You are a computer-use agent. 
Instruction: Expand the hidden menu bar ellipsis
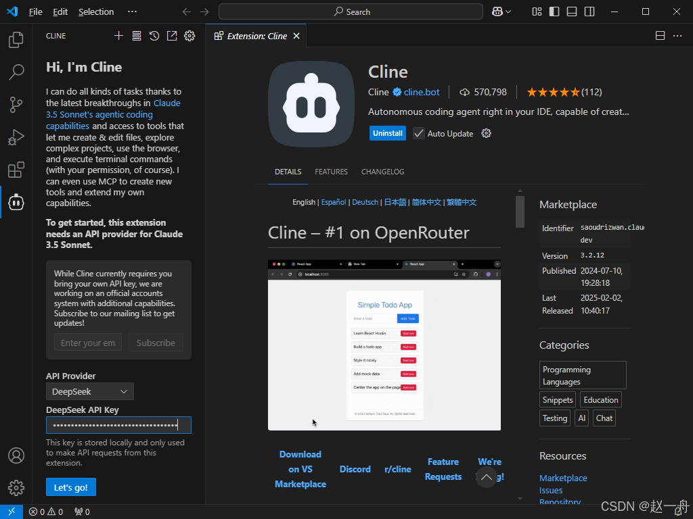(132, 12)
